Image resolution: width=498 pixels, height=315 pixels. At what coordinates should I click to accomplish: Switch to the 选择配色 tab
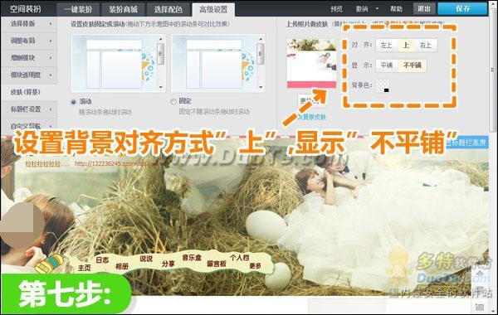coord(168,9)
